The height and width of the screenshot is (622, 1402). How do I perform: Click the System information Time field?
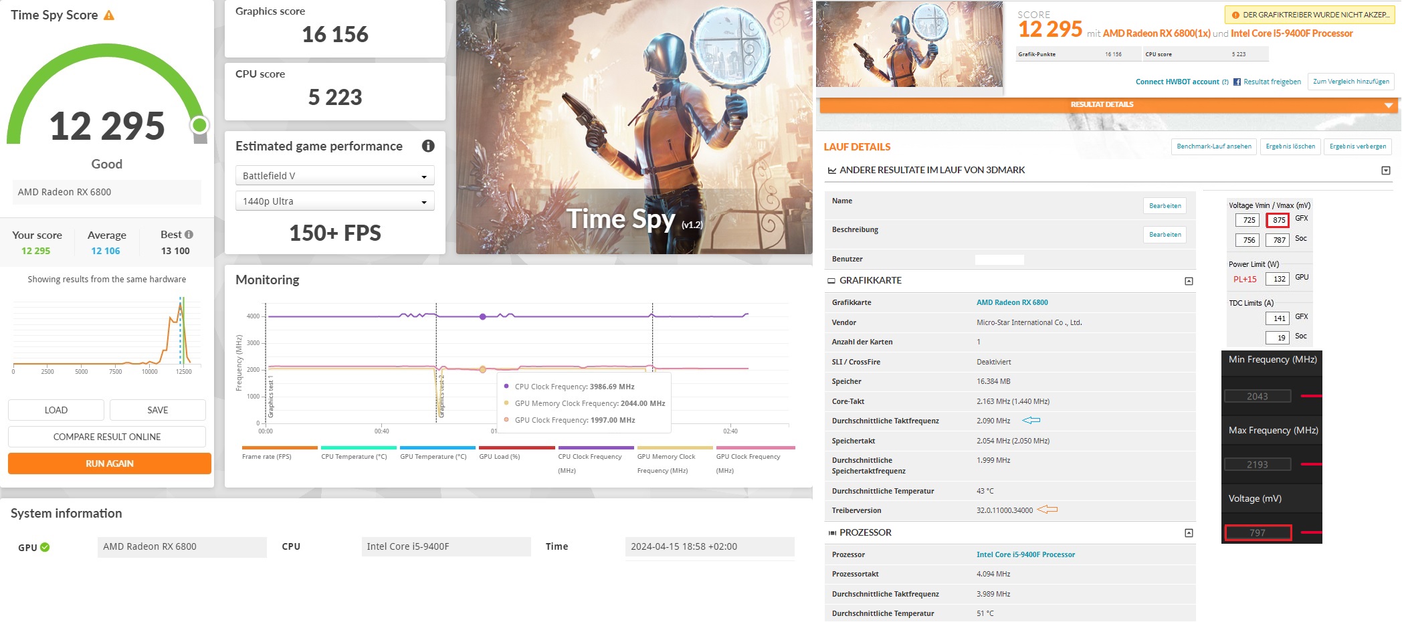coord(710,546)
